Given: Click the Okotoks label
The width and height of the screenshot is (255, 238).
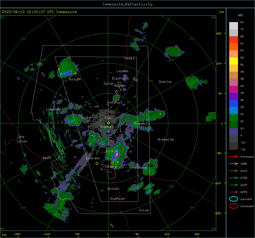Looking at the screenshot, I should point(113,189).
